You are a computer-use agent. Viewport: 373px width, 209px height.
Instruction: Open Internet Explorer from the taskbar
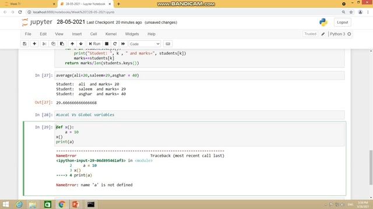coord(19,204)
